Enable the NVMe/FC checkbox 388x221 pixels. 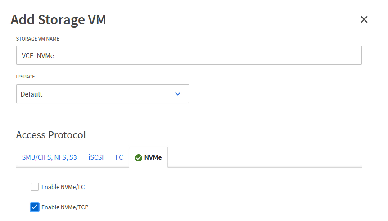tap(35, 186)
